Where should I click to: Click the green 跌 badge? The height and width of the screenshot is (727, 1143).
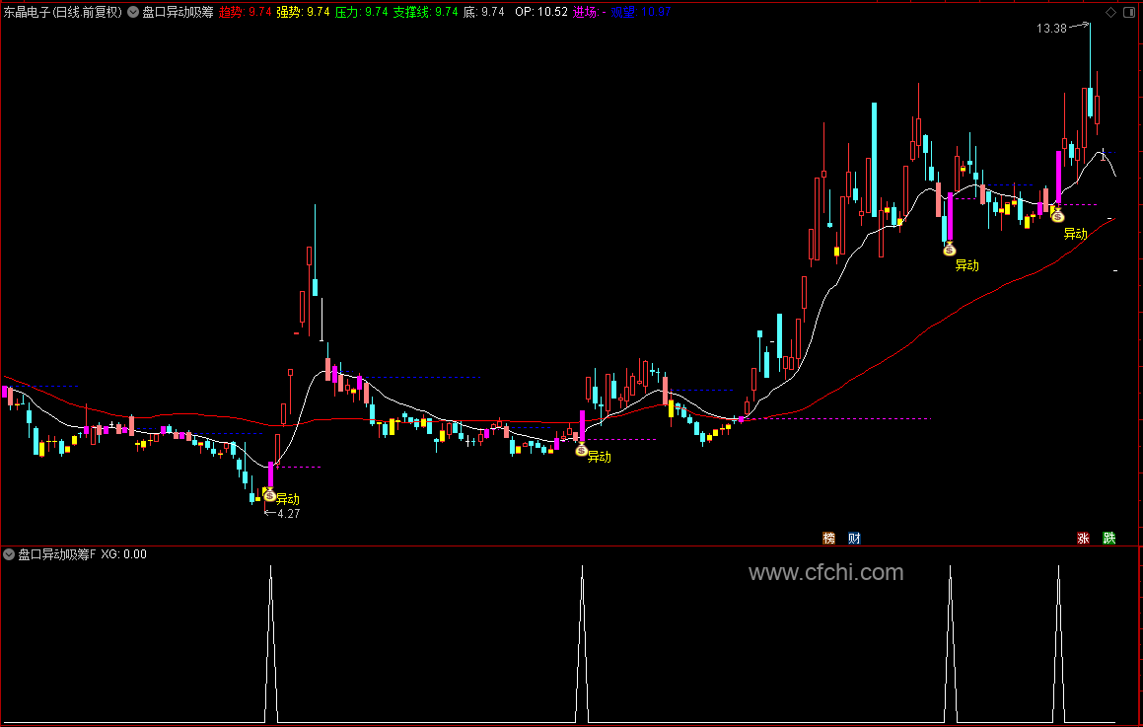[1108, 539]
